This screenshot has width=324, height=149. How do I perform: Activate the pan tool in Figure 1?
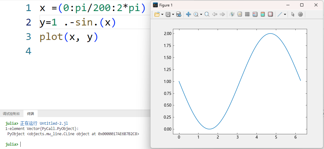pyautogui.click(x=188, y=14)
